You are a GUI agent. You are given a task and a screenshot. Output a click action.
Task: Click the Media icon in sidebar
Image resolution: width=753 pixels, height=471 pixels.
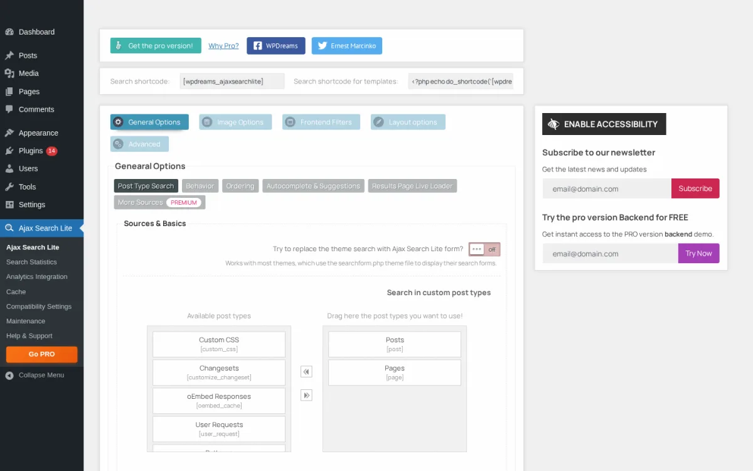click(9, 73)
